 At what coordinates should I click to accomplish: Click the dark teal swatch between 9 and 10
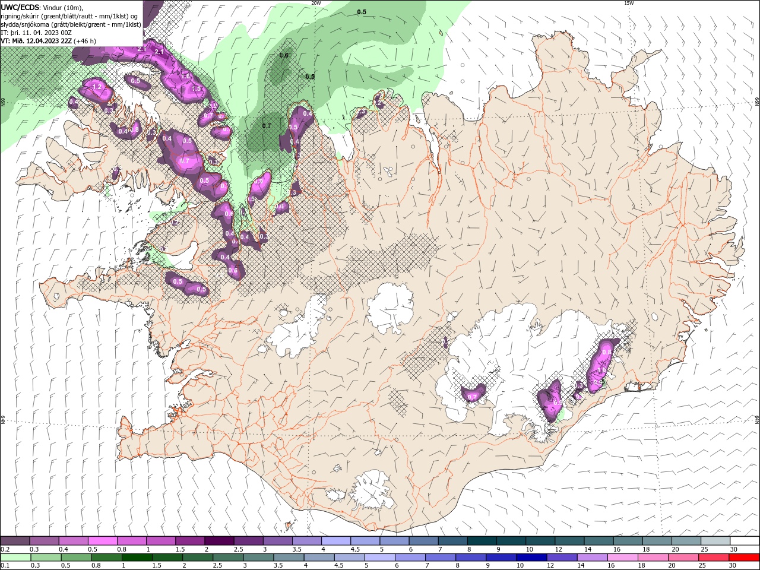511,540
